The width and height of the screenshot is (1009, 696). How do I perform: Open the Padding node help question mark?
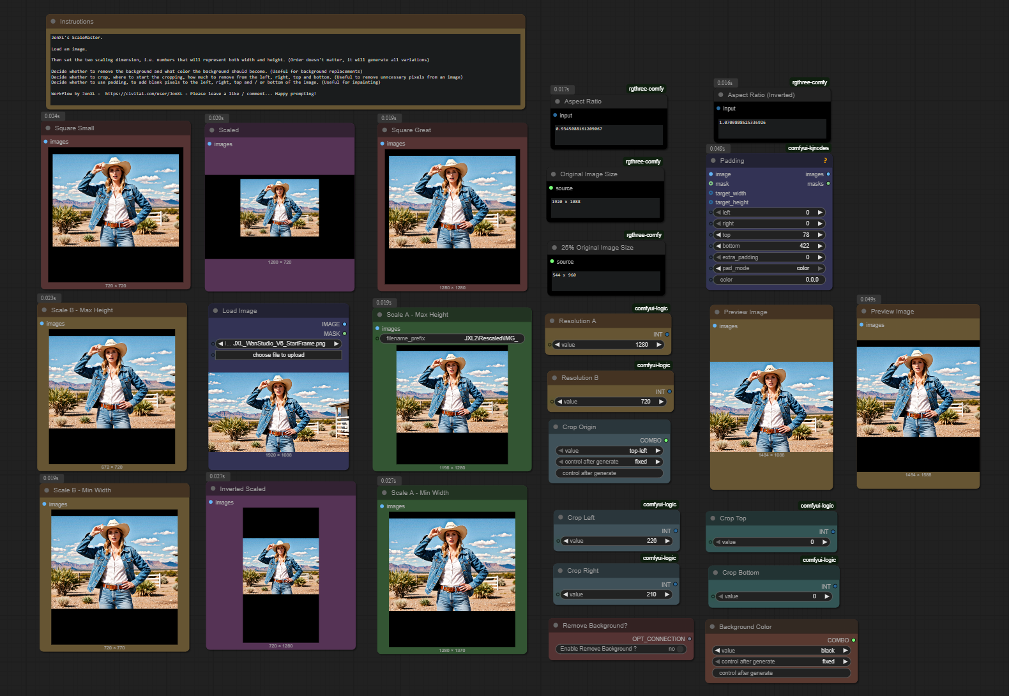pos(825,161)
